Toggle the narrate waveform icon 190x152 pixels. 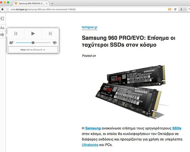coord(2,35)
